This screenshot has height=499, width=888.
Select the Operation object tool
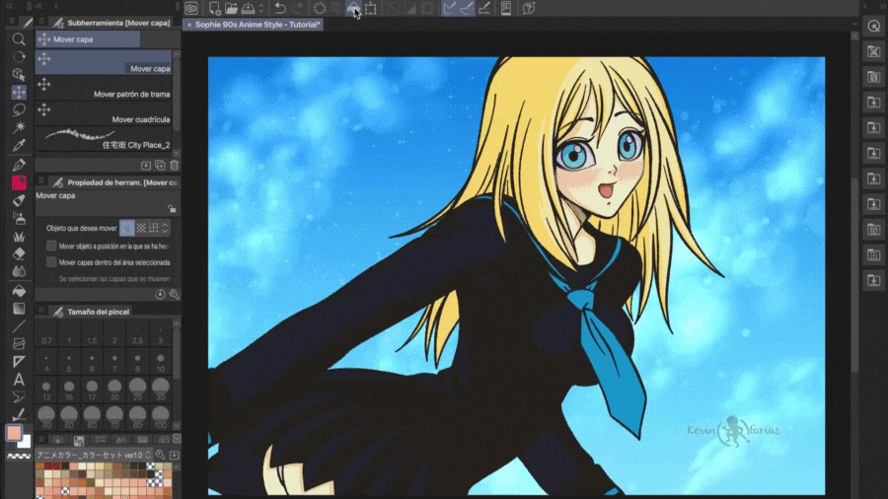coord(19,74)
